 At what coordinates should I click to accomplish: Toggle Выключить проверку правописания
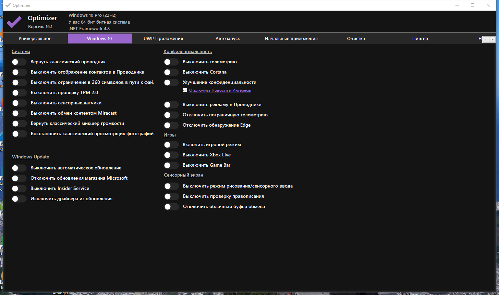click(171, 196)
